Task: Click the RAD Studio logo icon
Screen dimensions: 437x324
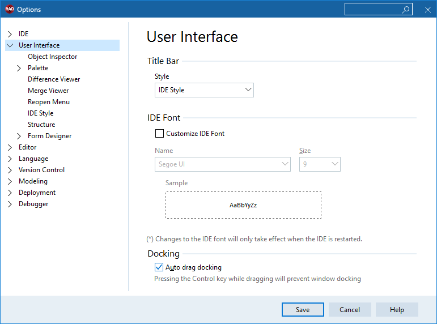Action: tap(10, 9)
